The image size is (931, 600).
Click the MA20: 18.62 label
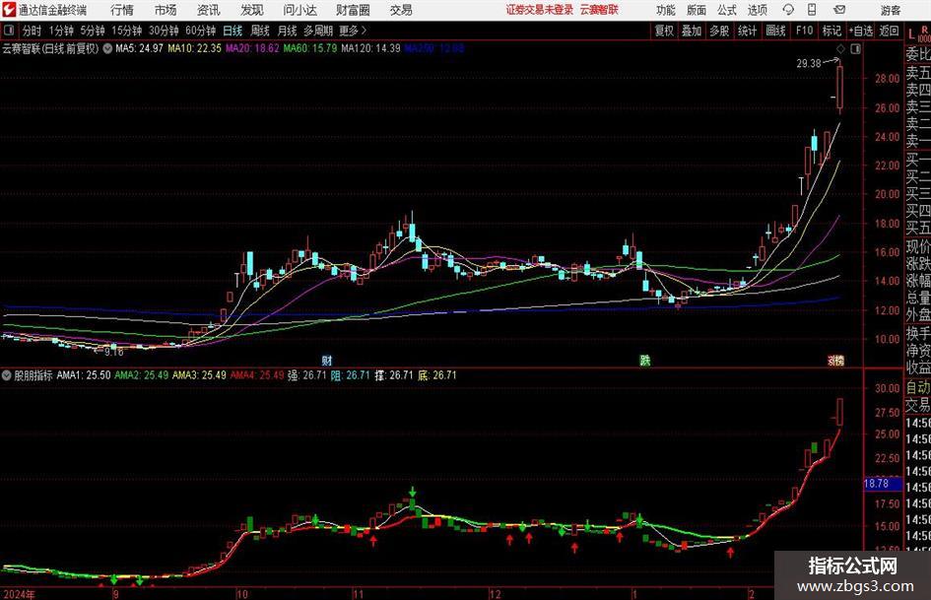[252, 48]
